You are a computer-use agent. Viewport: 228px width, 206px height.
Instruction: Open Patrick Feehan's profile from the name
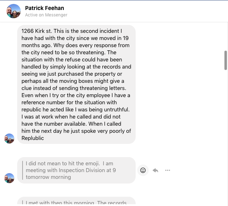(45, 8)
